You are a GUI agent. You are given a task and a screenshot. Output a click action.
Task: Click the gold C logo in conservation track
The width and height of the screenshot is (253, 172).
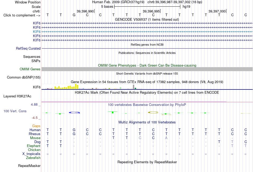pos(153,112)
